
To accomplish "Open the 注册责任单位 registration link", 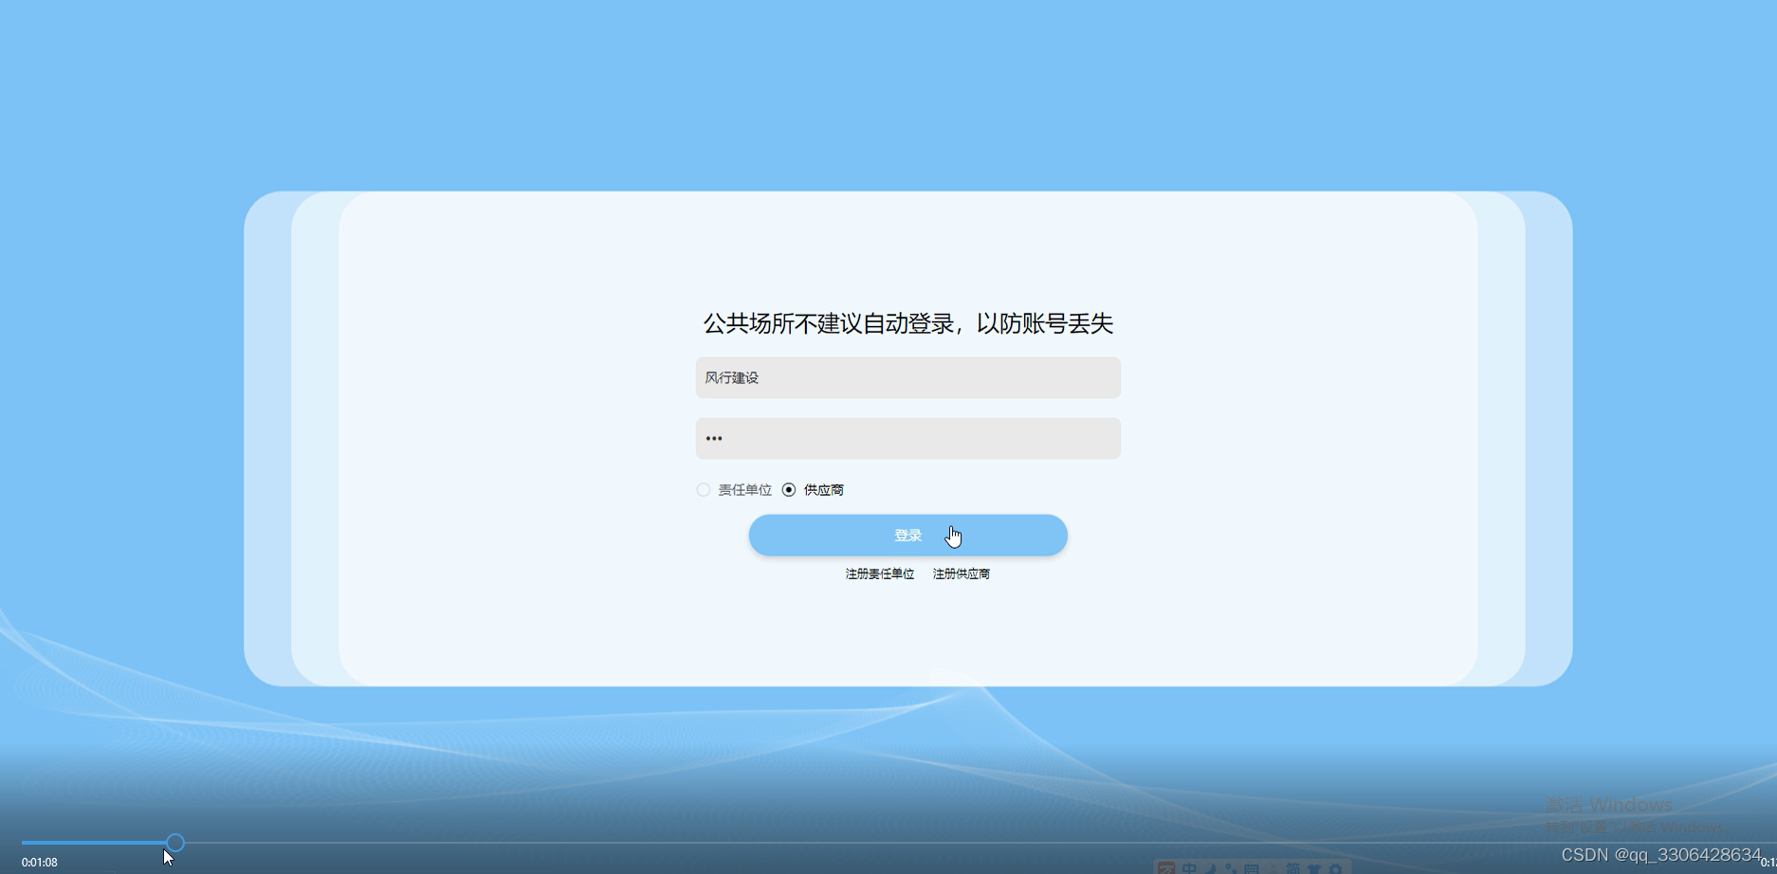I will click(879, 574).
